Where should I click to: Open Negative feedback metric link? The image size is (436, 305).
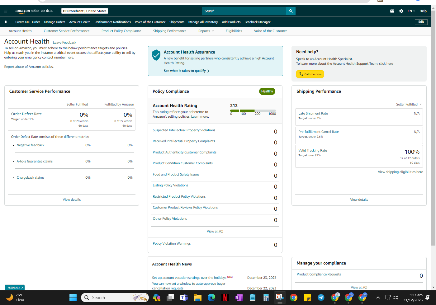pos(31,145)
